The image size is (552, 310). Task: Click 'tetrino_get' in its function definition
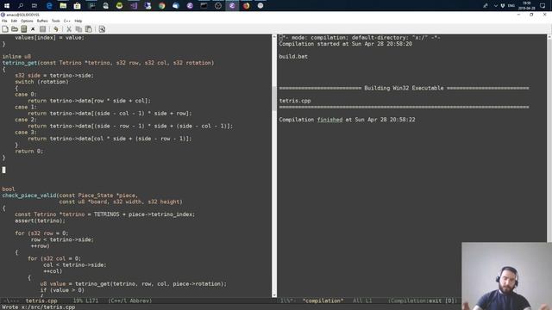coord(19,63)
